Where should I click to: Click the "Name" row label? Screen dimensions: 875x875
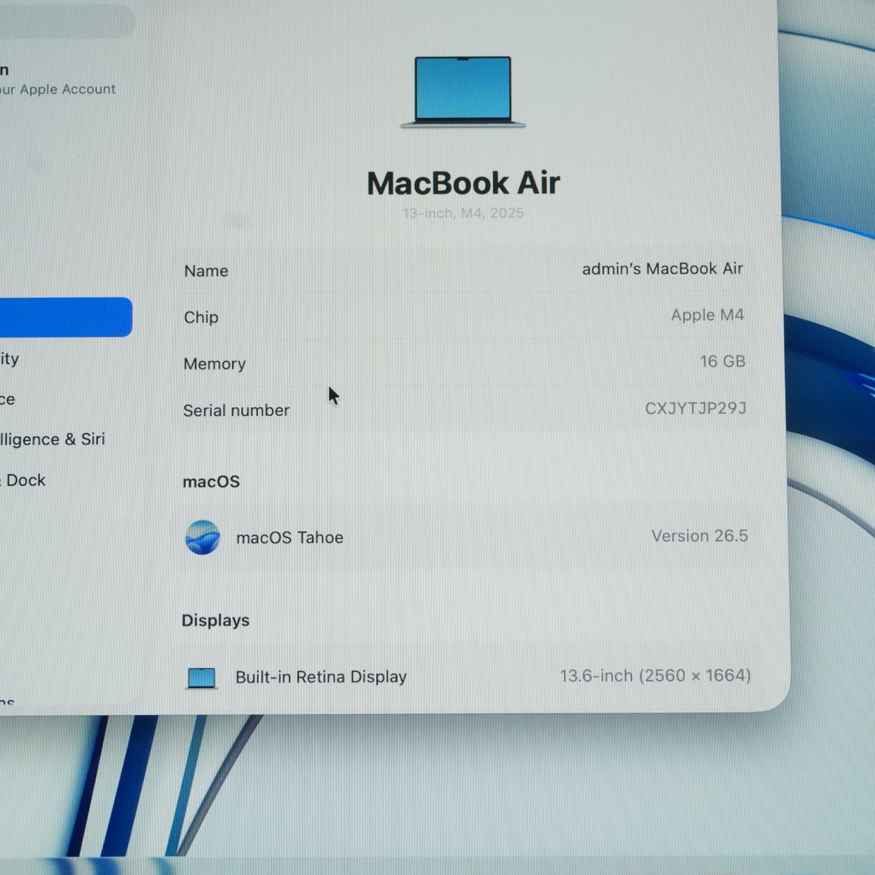[206, 271]
